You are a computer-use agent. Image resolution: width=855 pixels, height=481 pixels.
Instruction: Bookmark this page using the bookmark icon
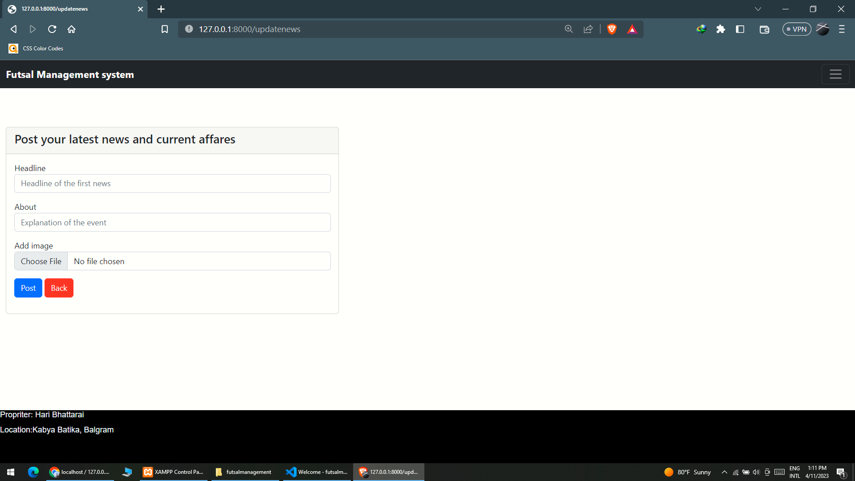click(x=165, y=29)
